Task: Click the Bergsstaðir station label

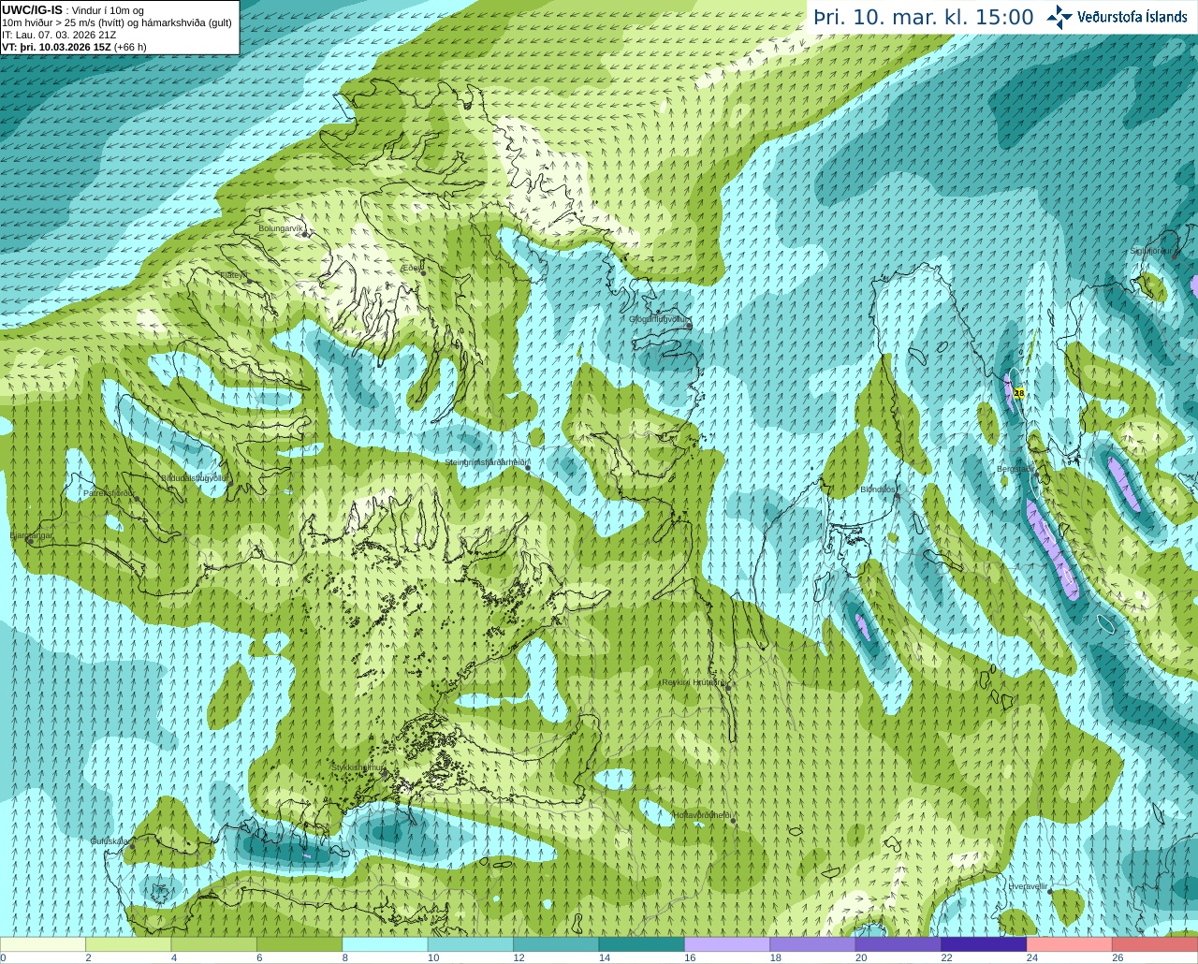Action: [1015, 469]
